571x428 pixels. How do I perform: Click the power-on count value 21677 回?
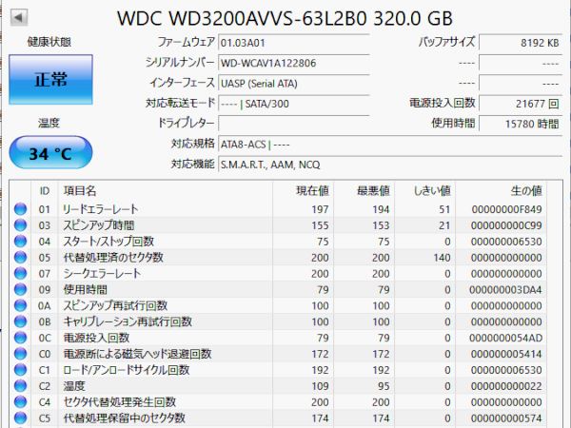(521, 104)
